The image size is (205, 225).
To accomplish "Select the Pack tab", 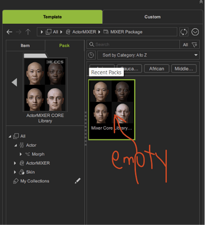I will pos(64,45).
